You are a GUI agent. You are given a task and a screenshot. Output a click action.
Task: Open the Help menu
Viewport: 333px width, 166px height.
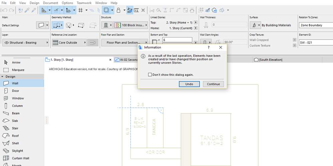click(x=114, y=3)
